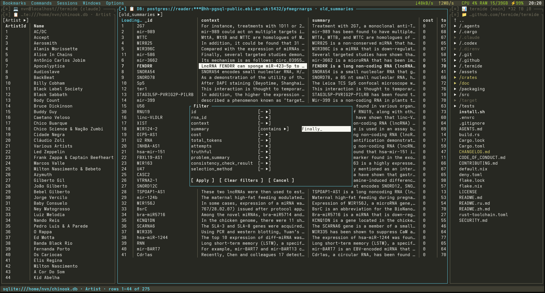Image resolution: width=545 pixels, height=293 pixels.
Task: Click the [≡] menu icon of termide (main) pane
Action: tap(455, 9)
